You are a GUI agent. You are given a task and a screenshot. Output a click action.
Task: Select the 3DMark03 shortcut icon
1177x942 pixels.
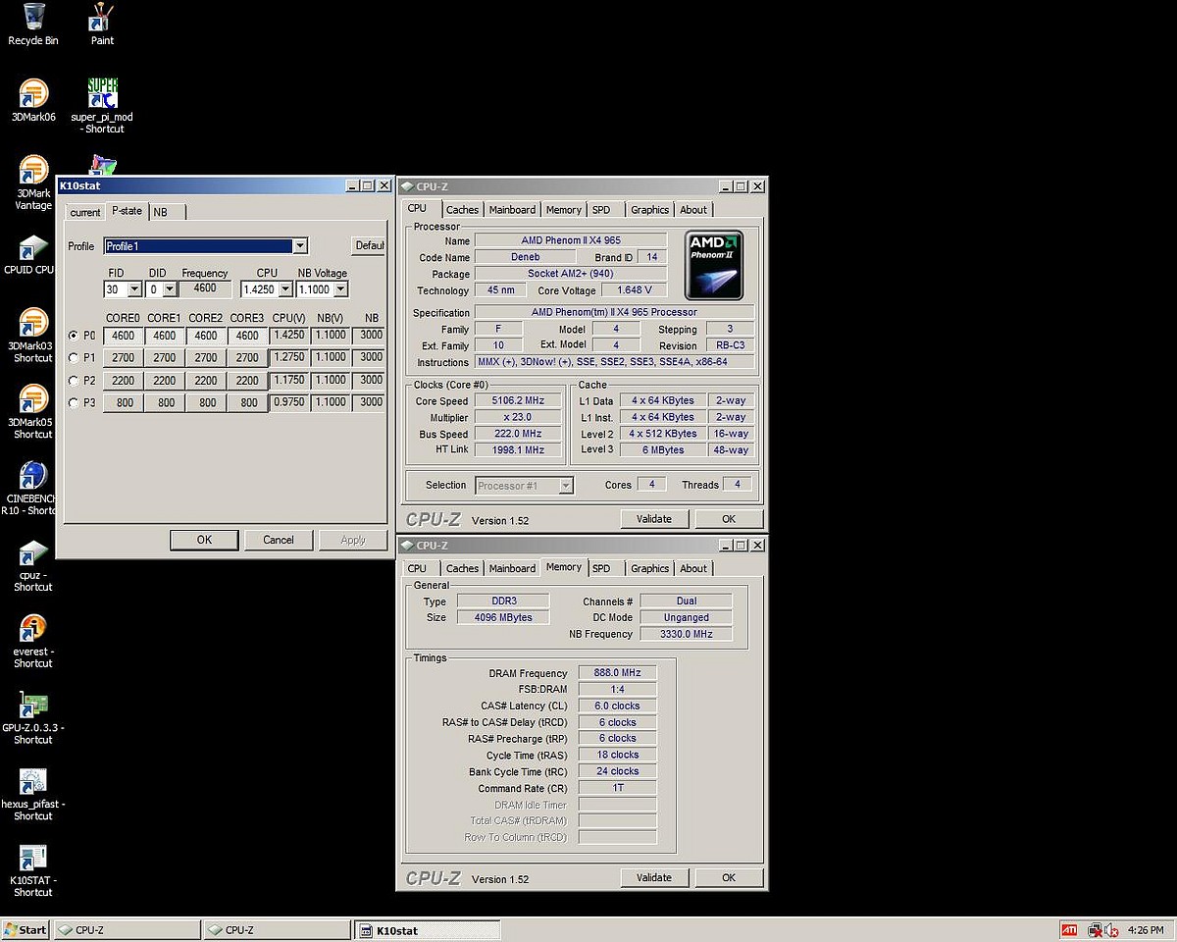tap(33, 336)
